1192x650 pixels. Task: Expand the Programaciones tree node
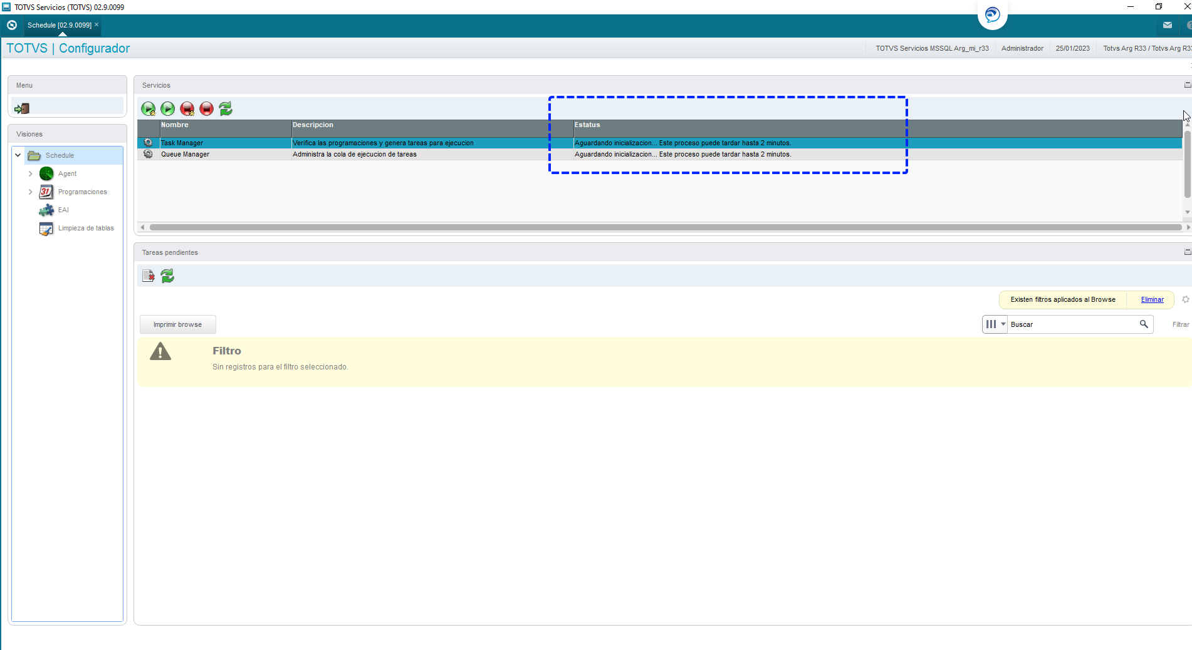(30, 192)
